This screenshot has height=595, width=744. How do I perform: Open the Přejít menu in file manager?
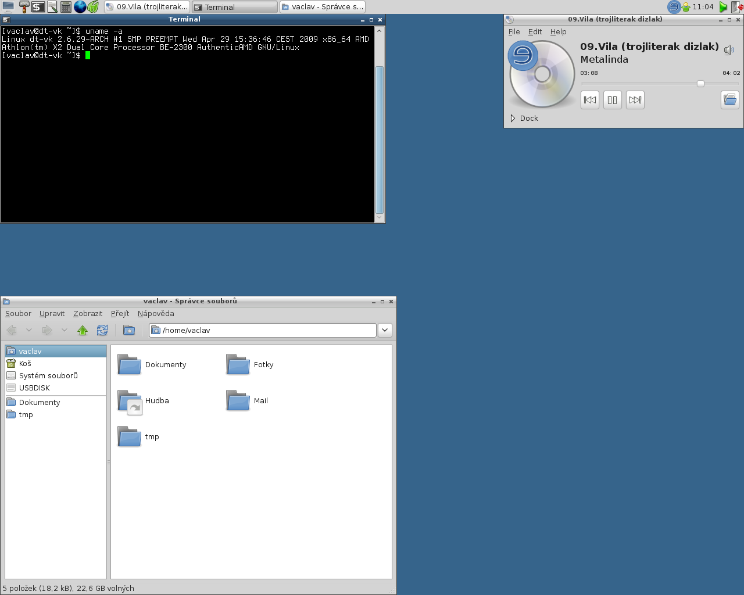pyautogui.click(x=120, y=313)
